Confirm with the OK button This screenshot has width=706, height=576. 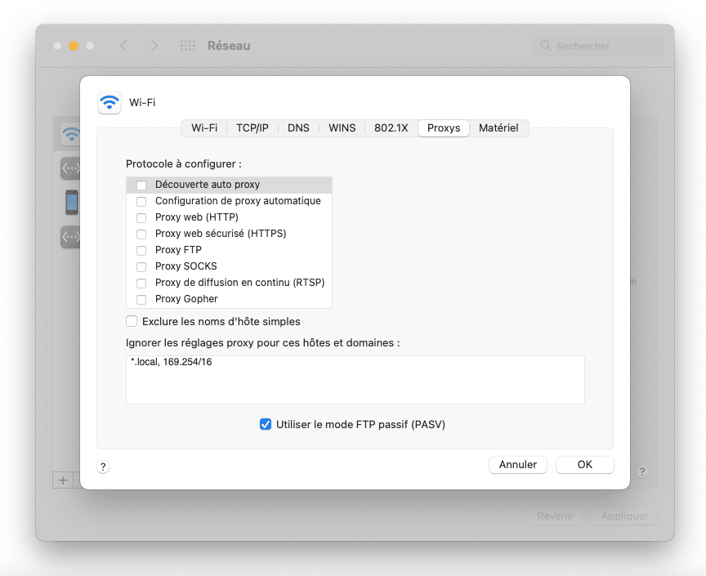pyautogui.click(x=584, y=464)
